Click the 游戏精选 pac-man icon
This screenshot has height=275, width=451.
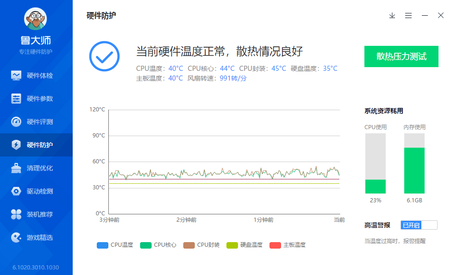[x=16, y=237]
